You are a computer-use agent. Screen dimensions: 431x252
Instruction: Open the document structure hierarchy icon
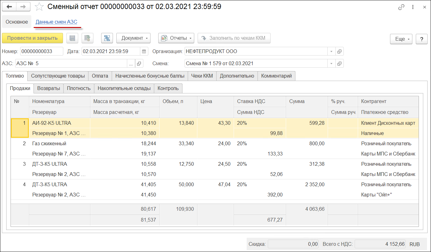[x=107, y=38]
